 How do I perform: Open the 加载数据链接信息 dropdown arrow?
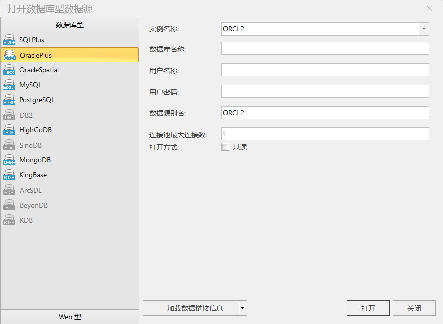coord(242,308)
